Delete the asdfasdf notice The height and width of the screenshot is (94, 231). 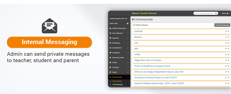click(x=228, y=31)
